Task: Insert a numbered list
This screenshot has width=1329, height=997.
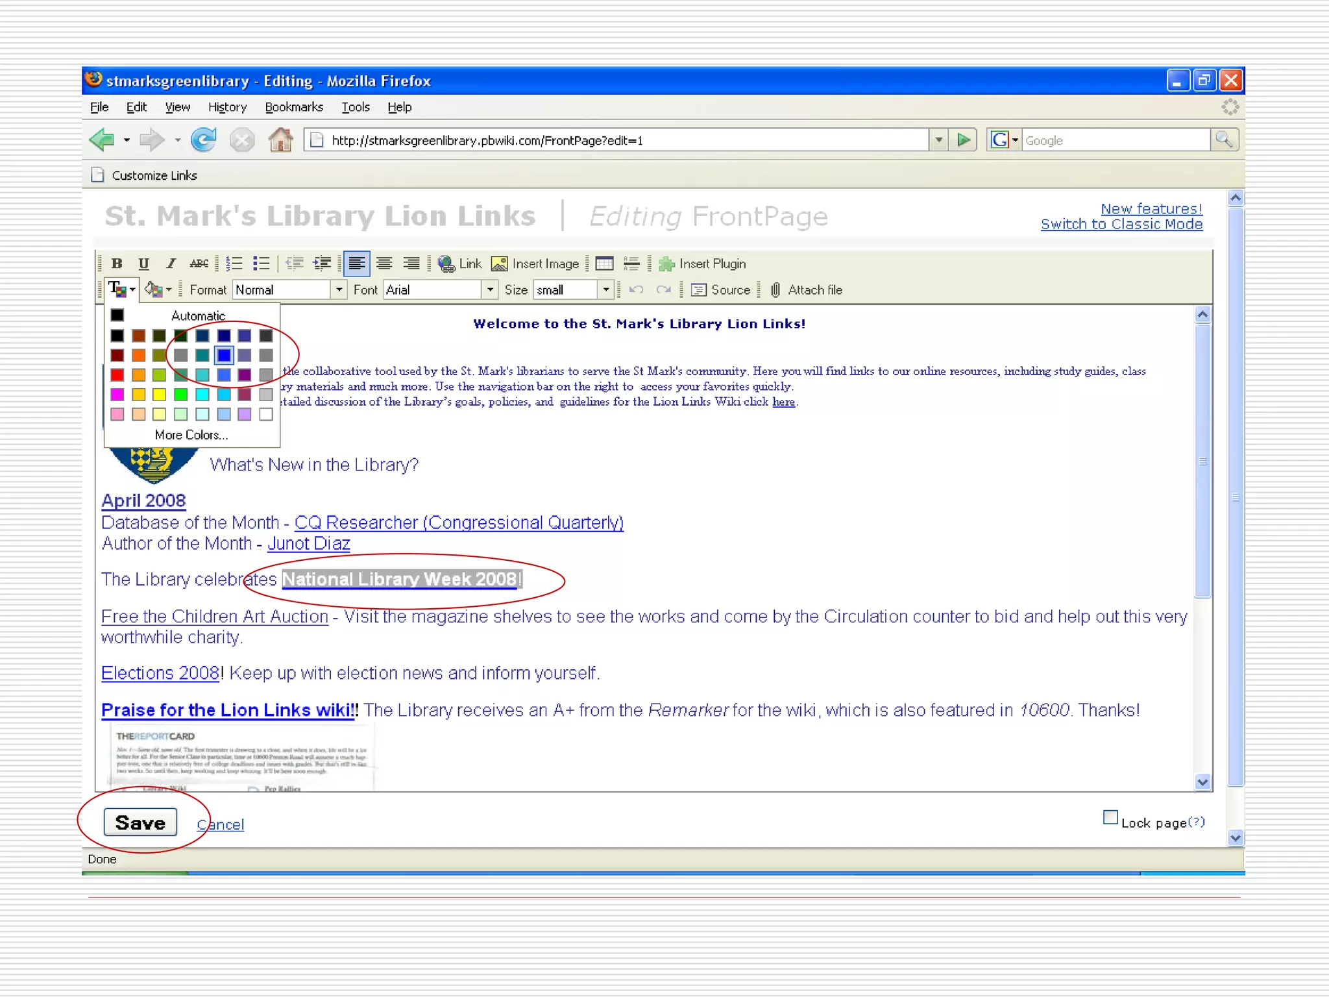Action: coord(234,264)
